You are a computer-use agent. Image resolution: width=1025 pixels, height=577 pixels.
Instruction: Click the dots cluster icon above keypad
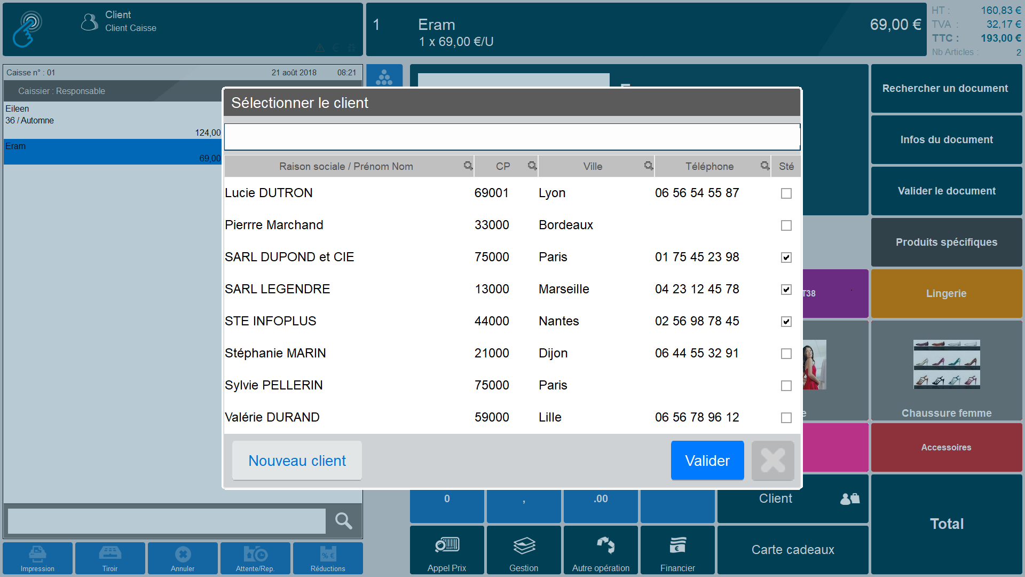384,77
